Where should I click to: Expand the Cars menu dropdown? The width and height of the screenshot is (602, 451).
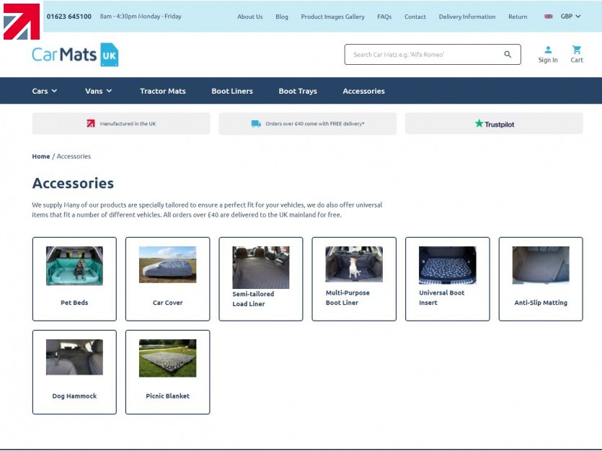click(44, 91)
